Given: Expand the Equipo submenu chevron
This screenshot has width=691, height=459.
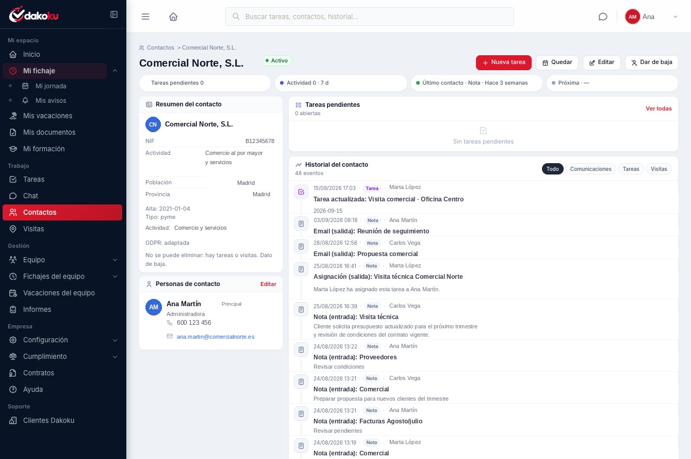Looking at the screenshot, I should pyautogui.click(x=115, y=260).
